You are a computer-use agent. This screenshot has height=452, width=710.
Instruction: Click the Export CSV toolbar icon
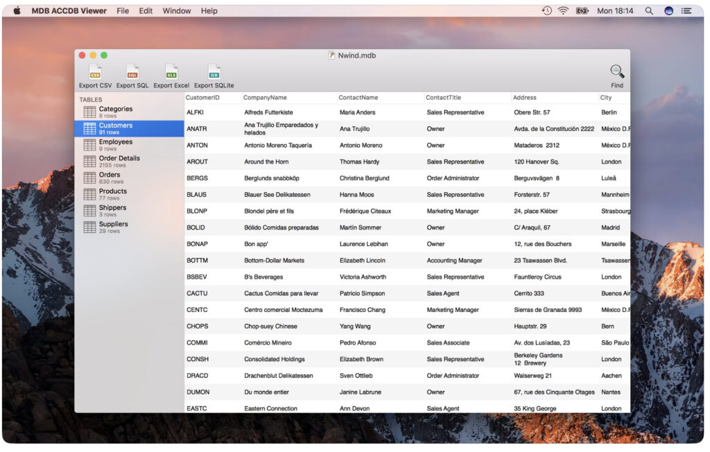(95, 72)
